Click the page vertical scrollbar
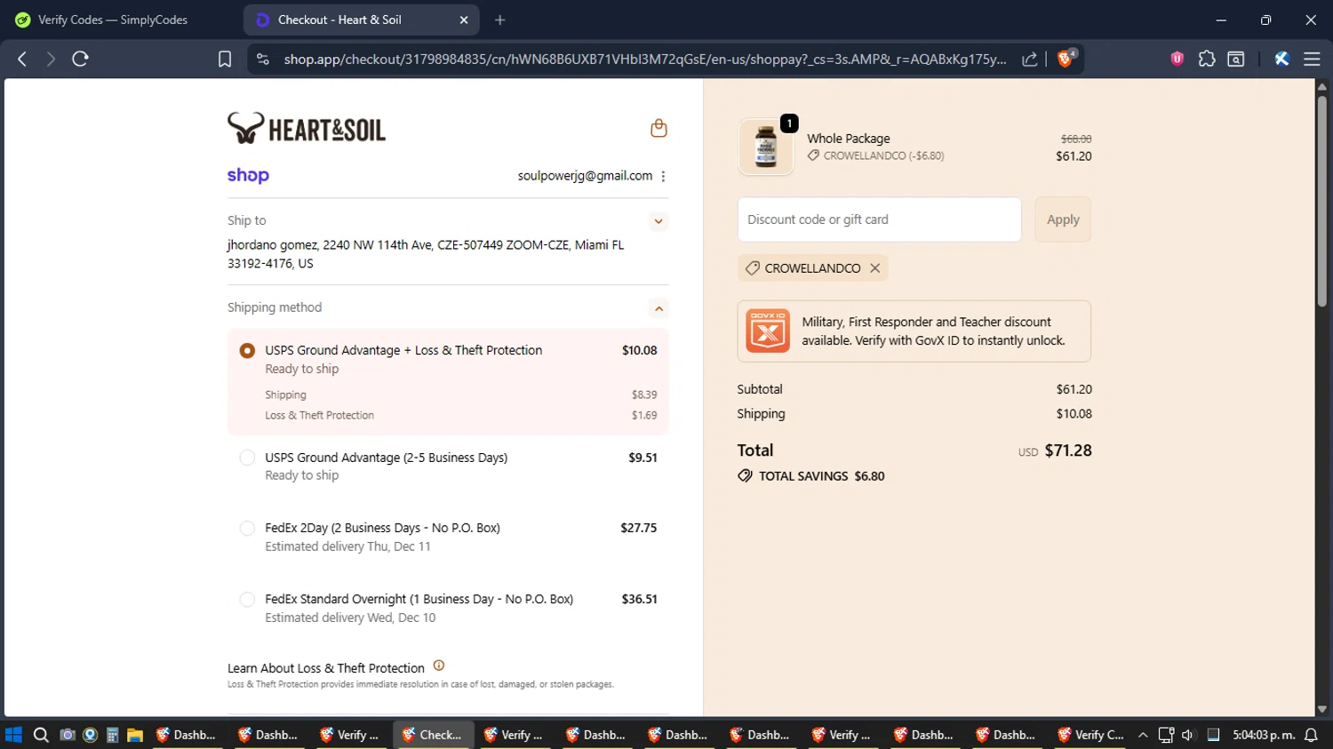This screenshot has height=749, width=1333. (x=1321, y=200)
